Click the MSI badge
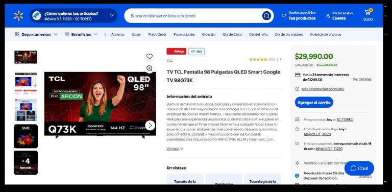 (197, 52)
